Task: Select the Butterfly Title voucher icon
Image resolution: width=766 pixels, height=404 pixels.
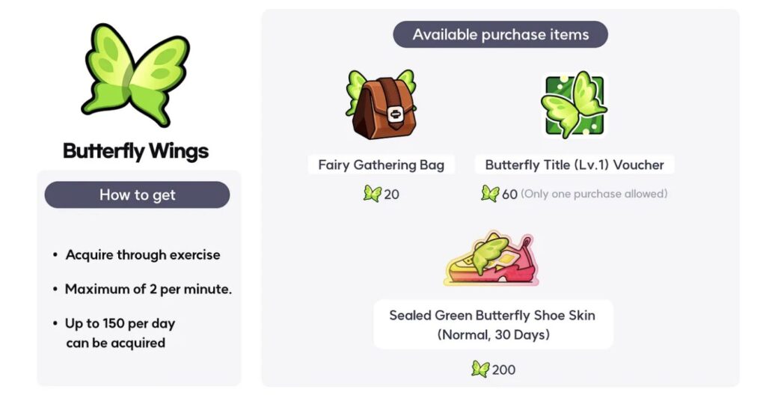Action: tap(574, 105)
